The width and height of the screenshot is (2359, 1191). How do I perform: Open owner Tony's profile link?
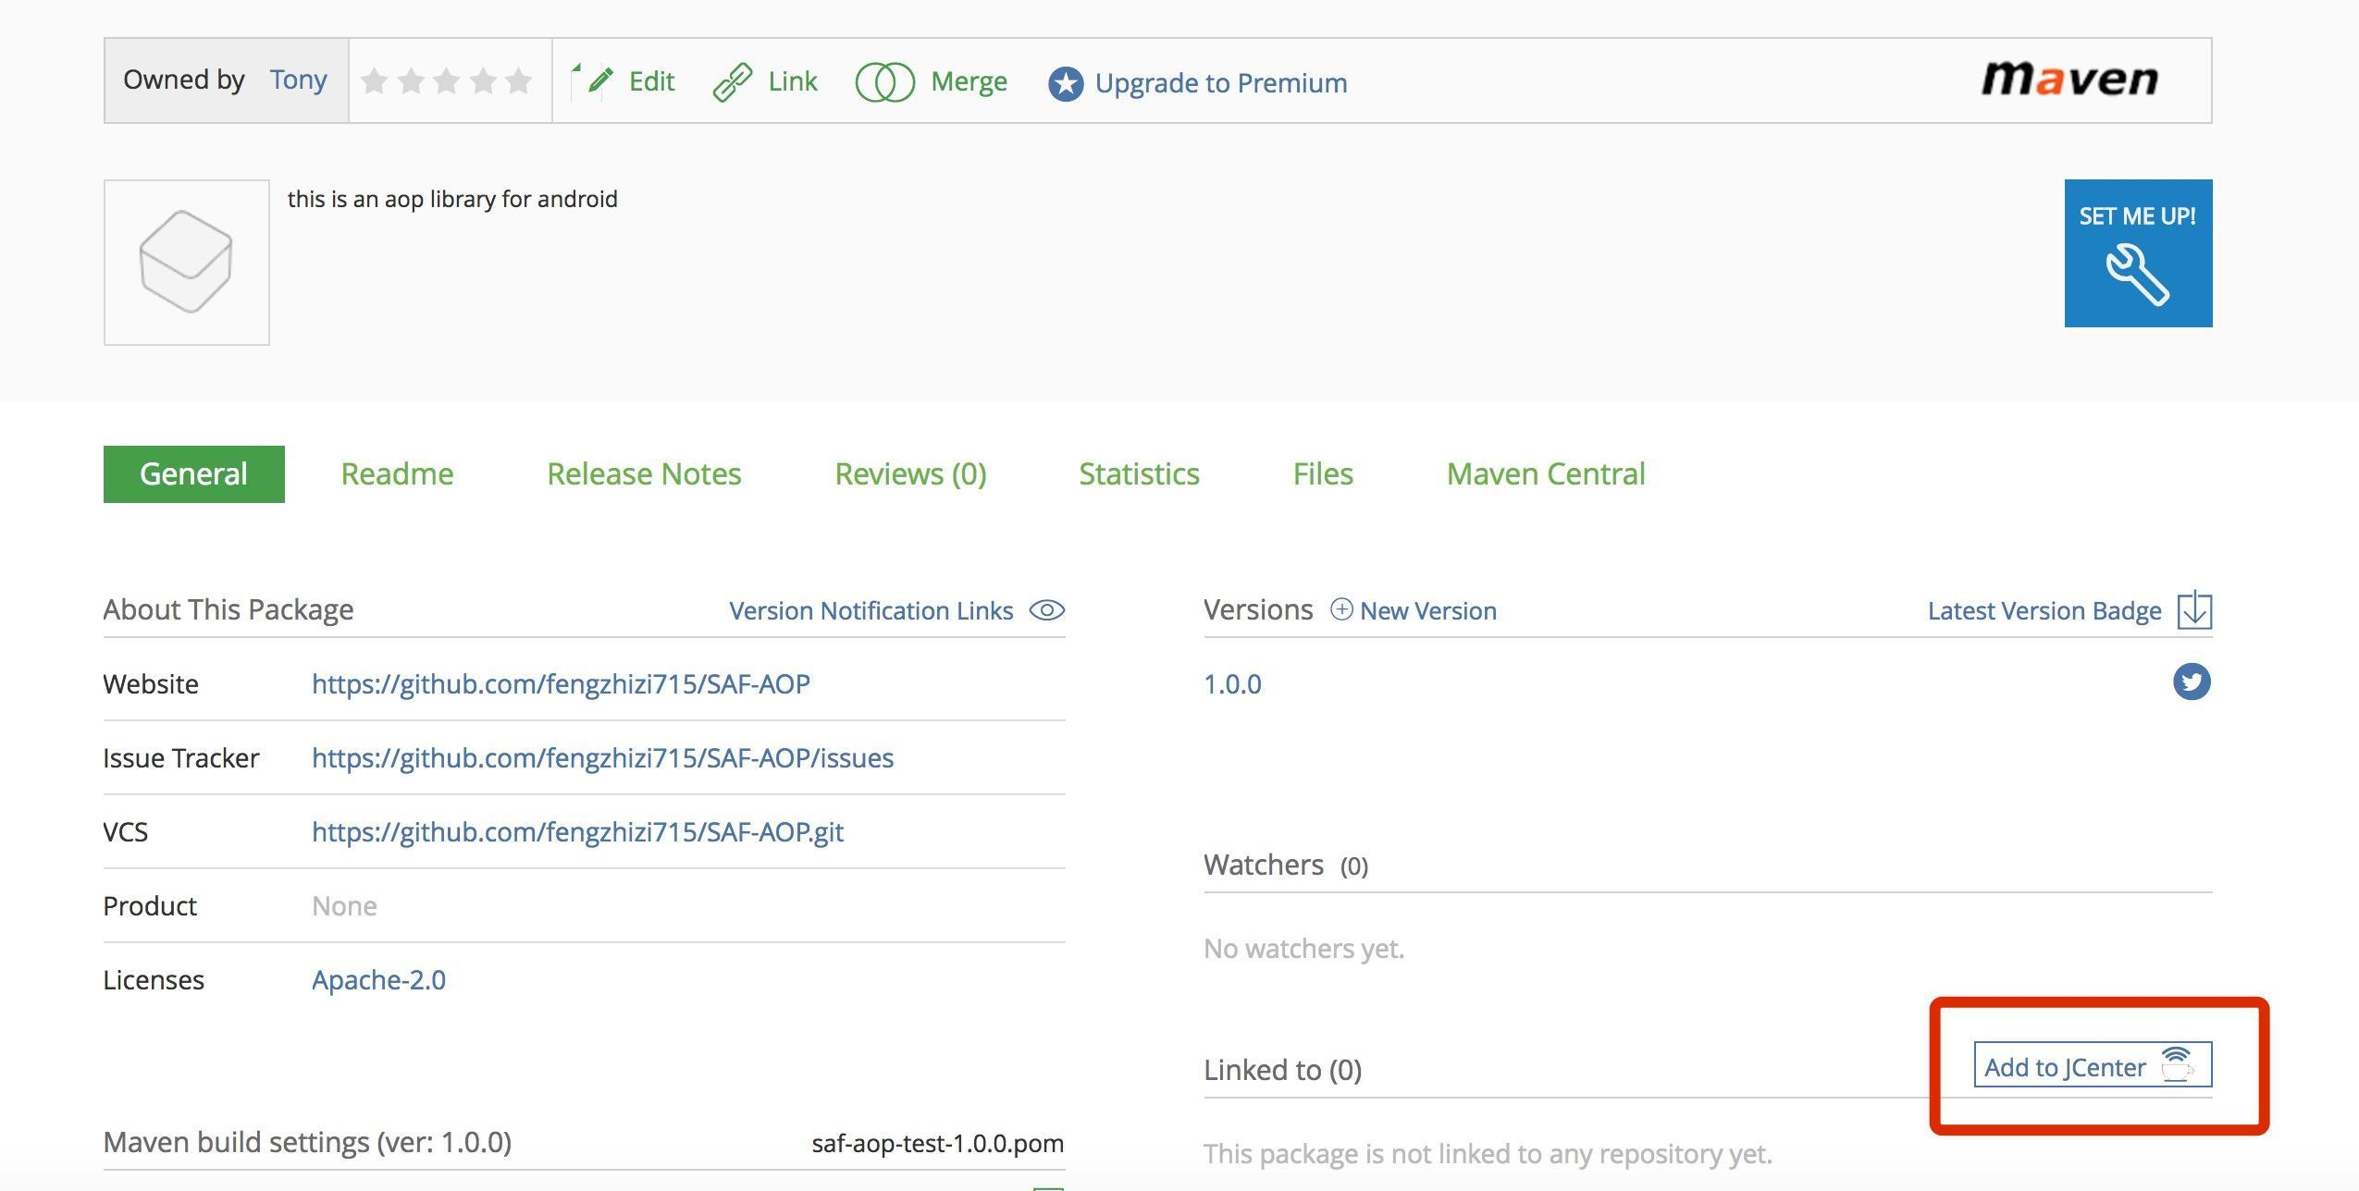click(298, 80)
